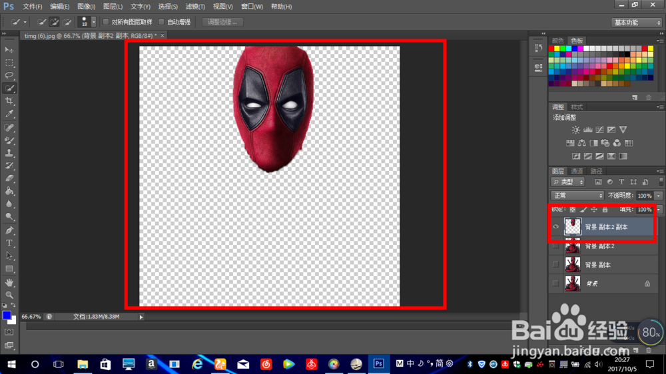This screenshot has height=374, width=666.
Task: Select the Hand tool
Action: click(9, 283)
